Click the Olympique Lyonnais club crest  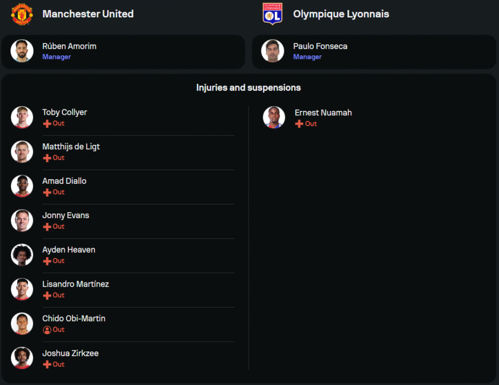coord(272,14)
